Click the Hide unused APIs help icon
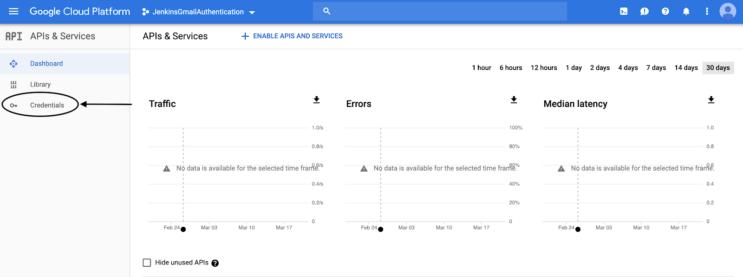This screenshot has height=277, width=743. pyautogui.click(x=215, y=263)
